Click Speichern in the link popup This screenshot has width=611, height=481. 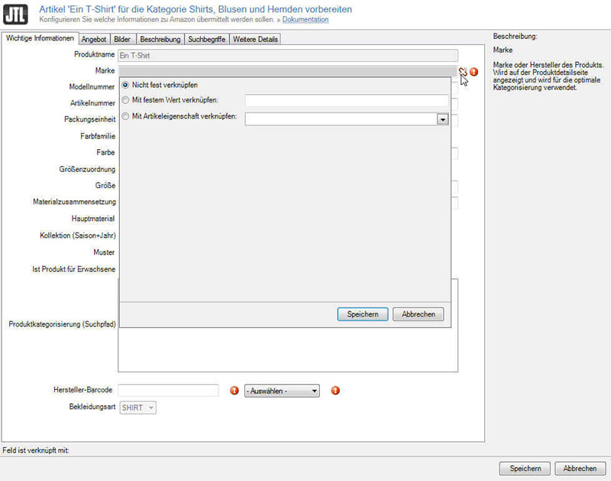click(x=363, y=314)
